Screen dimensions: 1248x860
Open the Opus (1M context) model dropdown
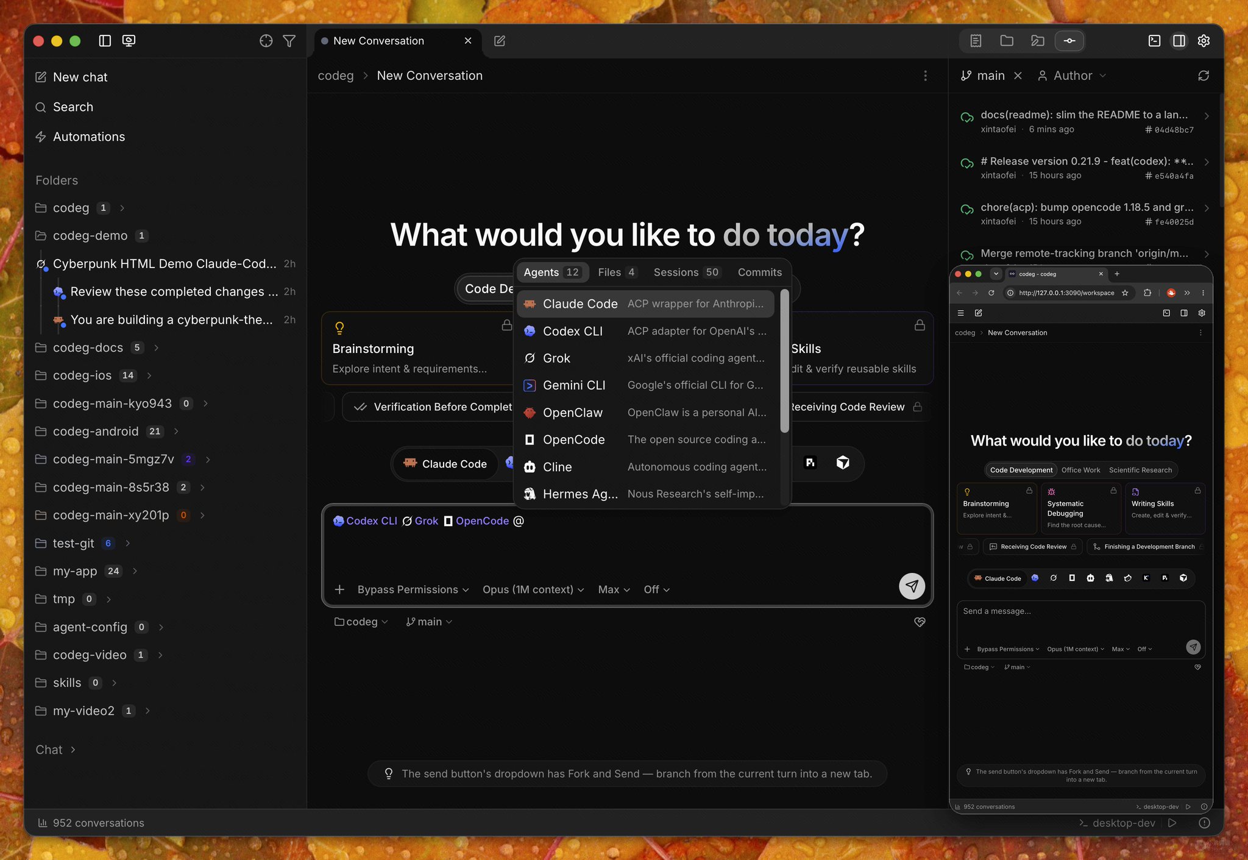click(x=533, y=589)
